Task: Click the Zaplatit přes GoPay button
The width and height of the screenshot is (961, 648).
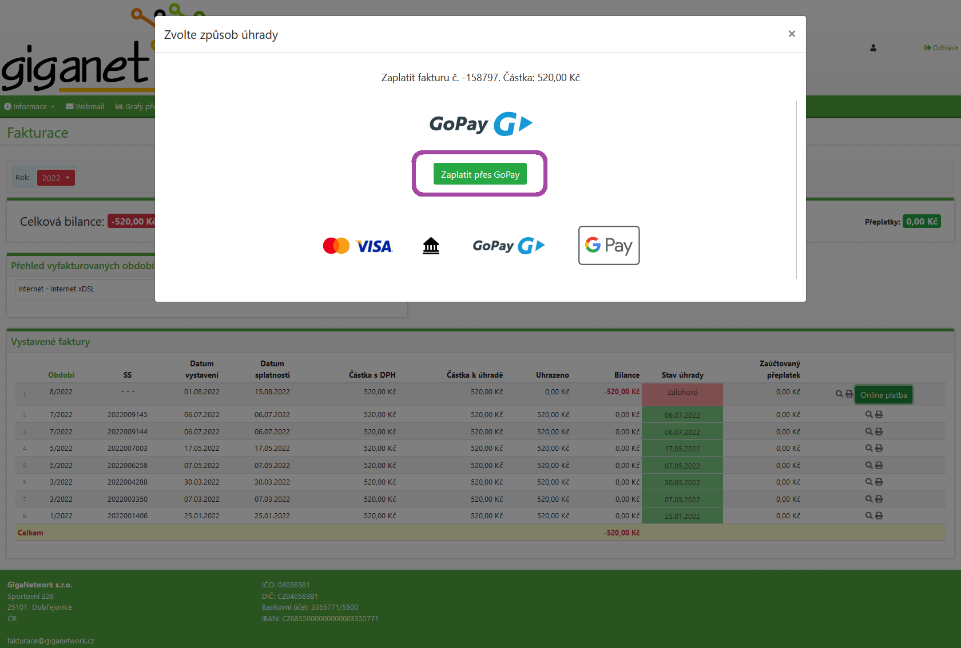Action: coord(480,174)
